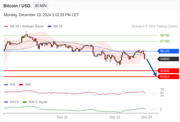Click the MACD blue legend marker
Viewport: 180px width, 122px height.
point(6,102)
